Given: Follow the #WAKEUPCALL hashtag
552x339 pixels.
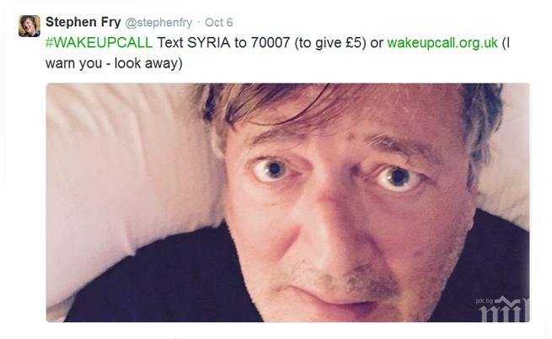Looking at the screenshot, I should pos(99,43).
